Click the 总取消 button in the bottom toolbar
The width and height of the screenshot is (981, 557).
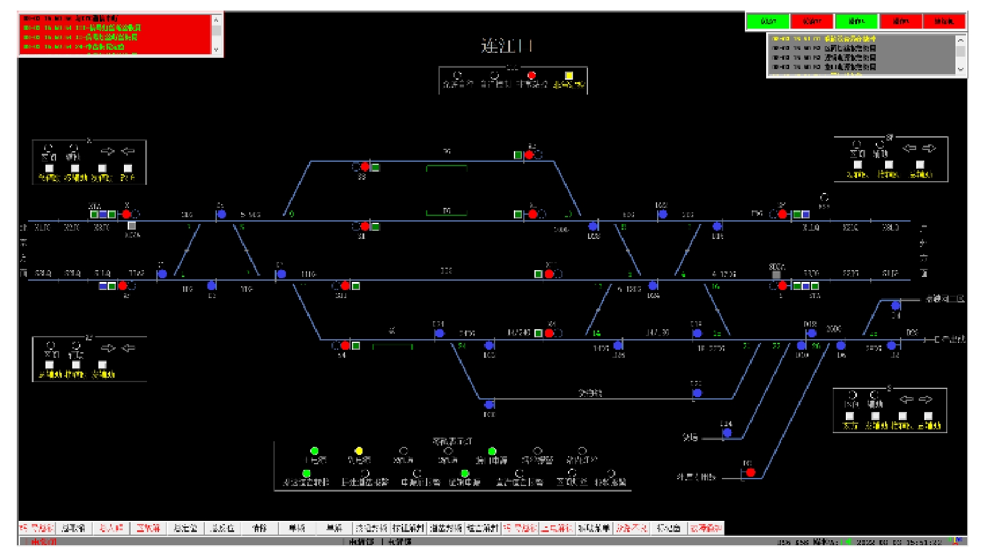[x=73, y=528]
